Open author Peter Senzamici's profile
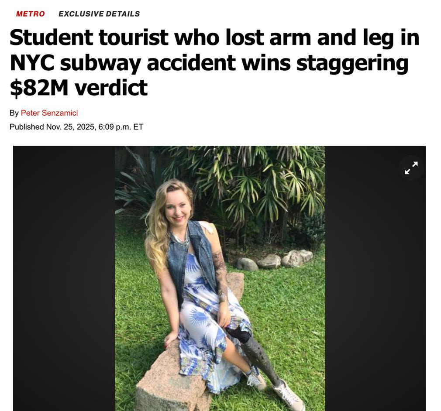The width and height of the screenshot is (441, 411). point(49,113)
